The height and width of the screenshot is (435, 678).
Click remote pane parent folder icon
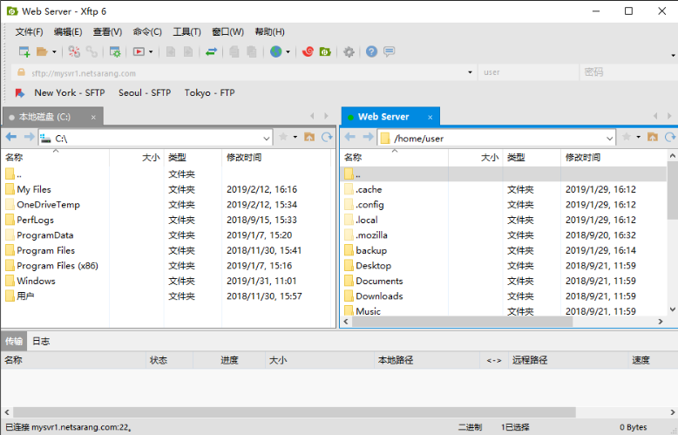coord(653,137)
